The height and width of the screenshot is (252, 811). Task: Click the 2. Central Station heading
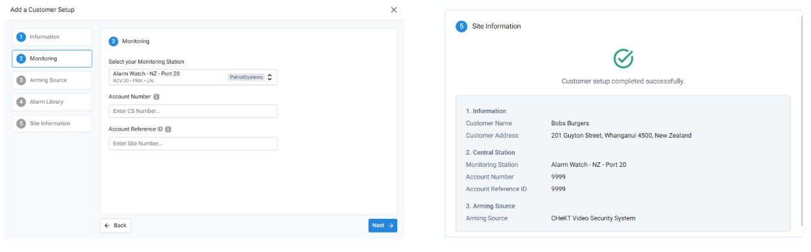point(490,153)
